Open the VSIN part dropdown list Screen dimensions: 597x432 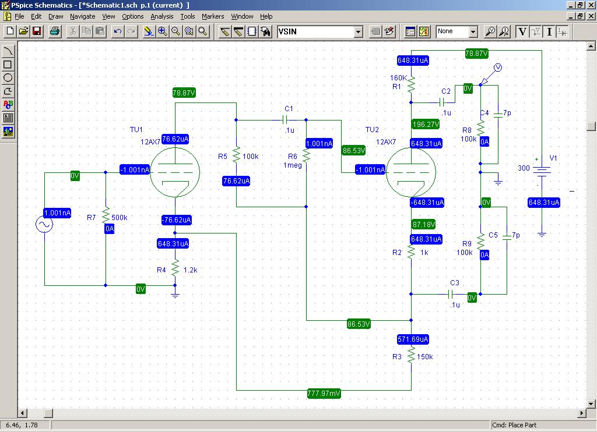[x=359, y=31]
